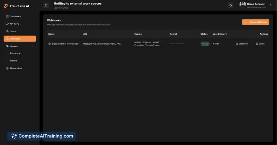Click the Users people icon
Image resolution: width=277 pixels, height=145 pixels.
click(7, 31)
